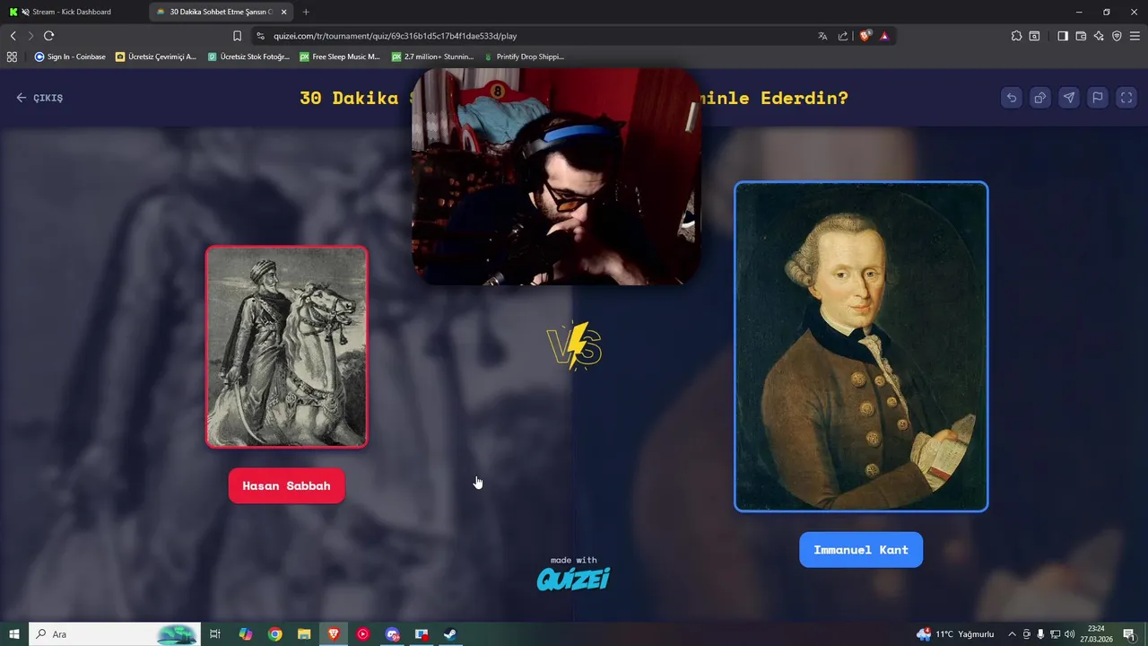This screenshot has height=646, width=1148.
Task: Open Brave Shields lion icon
Action: [x=865, y=36]
